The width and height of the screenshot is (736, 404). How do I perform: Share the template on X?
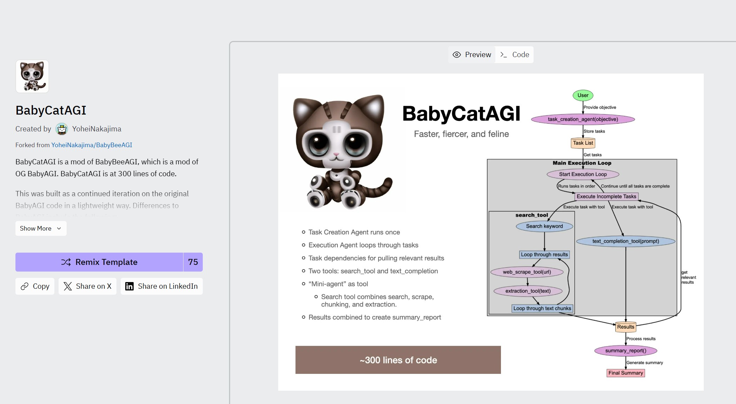point(87,286)
